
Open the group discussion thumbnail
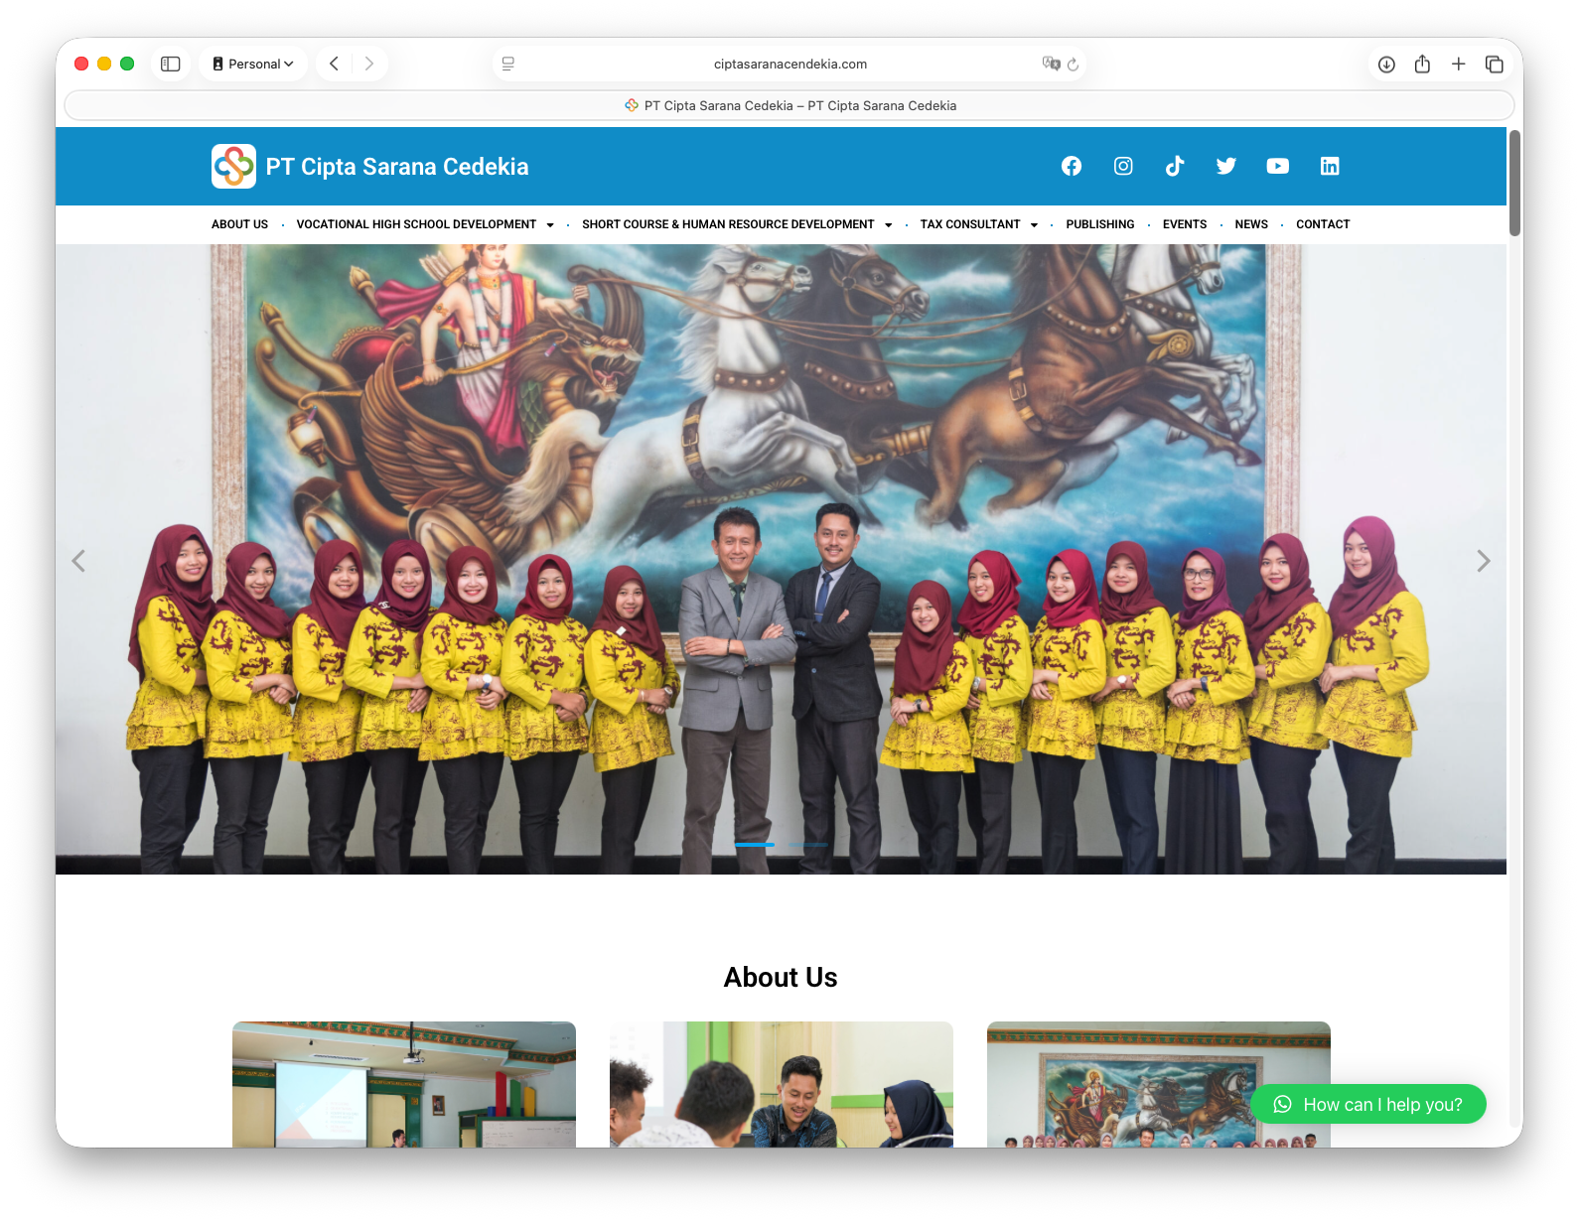coord(782,1084)
